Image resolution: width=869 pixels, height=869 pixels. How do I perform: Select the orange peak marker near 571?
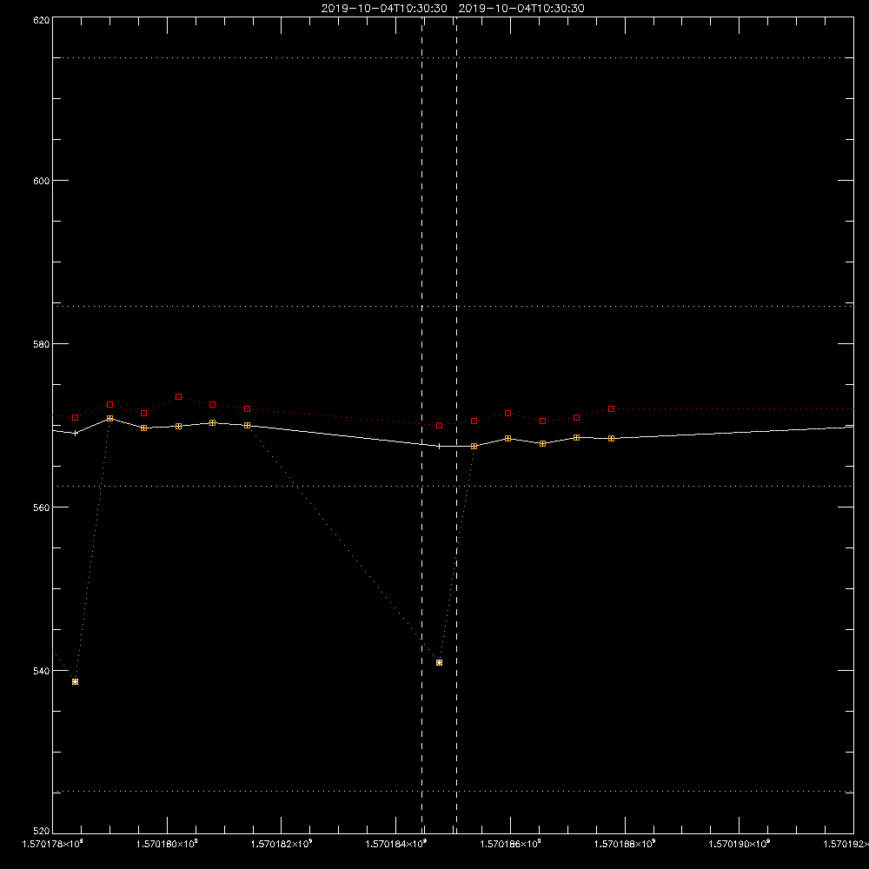[x=109, y=419]
